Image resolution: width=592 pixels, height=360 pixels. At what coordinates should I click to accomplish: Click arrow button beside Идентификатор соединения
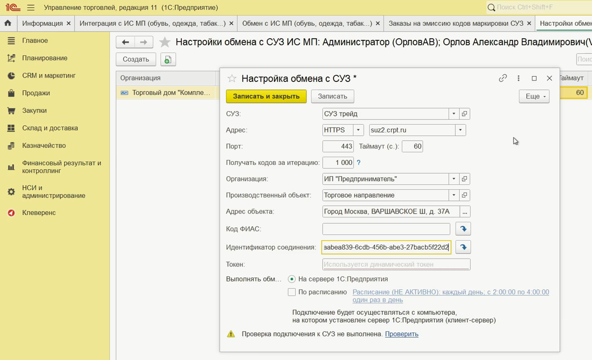pyautogui.click(x=463, y=247)
